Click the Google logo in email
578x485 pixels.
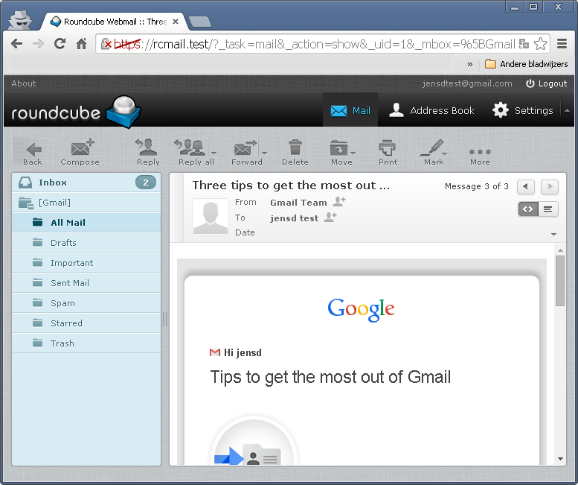[x=362, y=309]
